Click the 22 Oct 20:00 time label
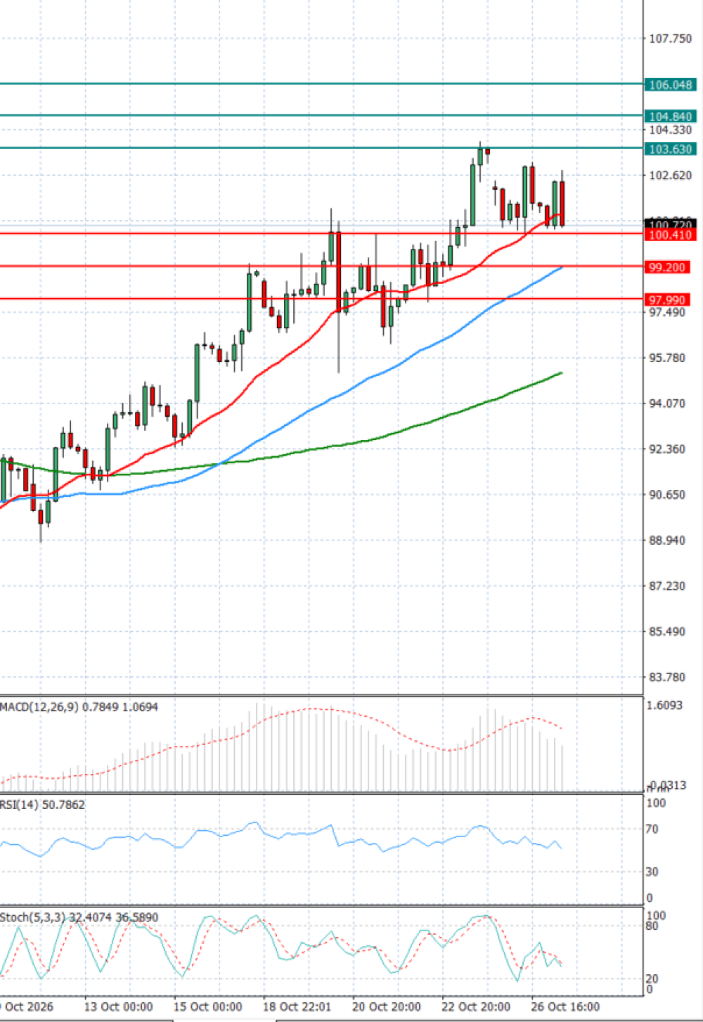The width and height of the screenshot is (703, 1022). 476,1007
